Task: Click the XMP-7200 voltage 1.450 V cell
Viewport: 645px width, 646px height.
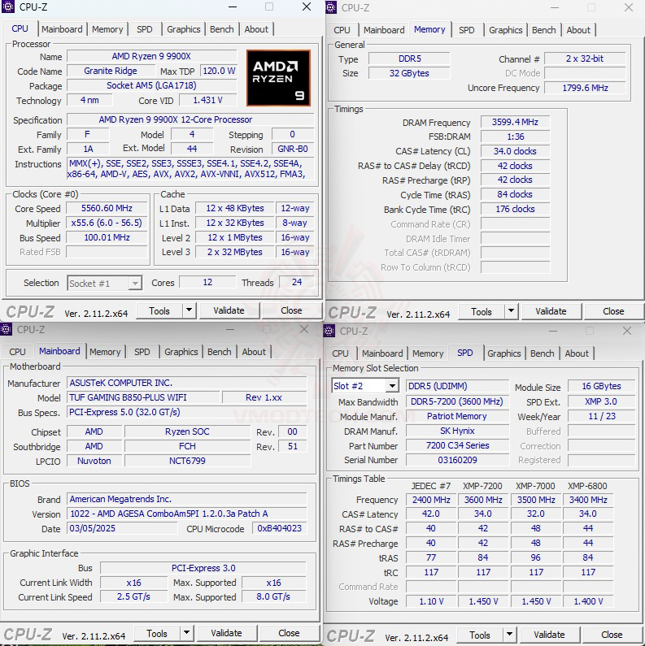Action: 483,601
